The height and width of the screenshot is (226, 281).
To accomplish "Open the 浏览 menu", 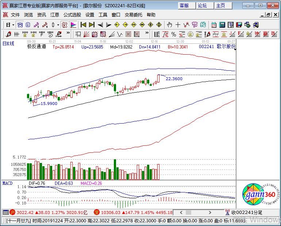I will (28, 15).
